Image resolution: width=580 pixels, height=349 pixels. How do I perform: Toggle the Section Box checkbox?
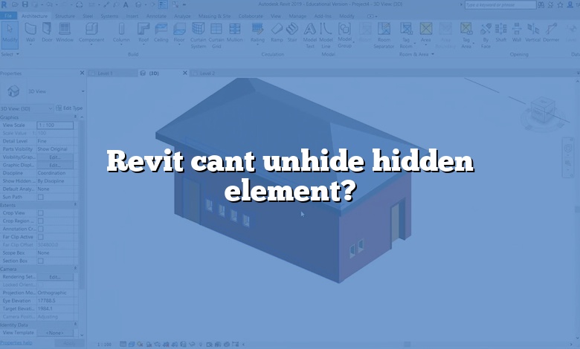[x=41, y=261]
